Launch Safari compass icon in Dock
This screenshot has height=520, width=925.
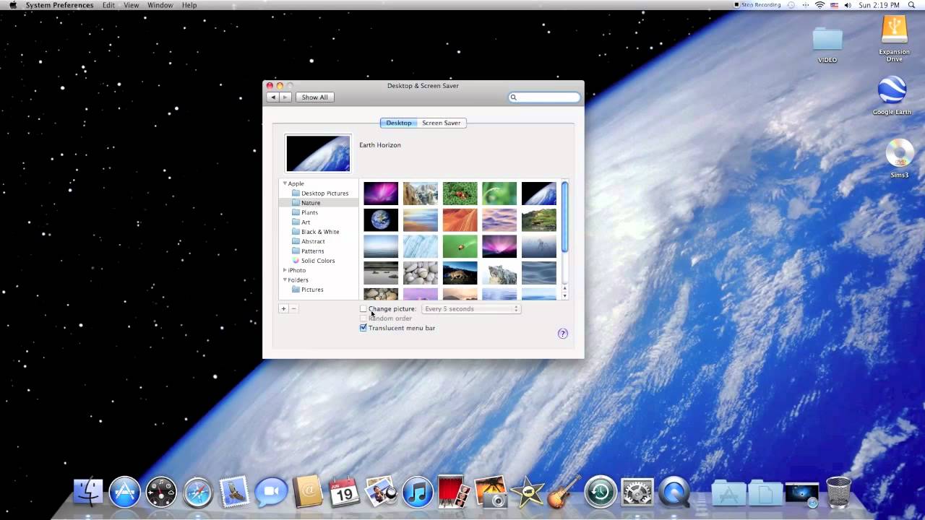coord(198,492)
